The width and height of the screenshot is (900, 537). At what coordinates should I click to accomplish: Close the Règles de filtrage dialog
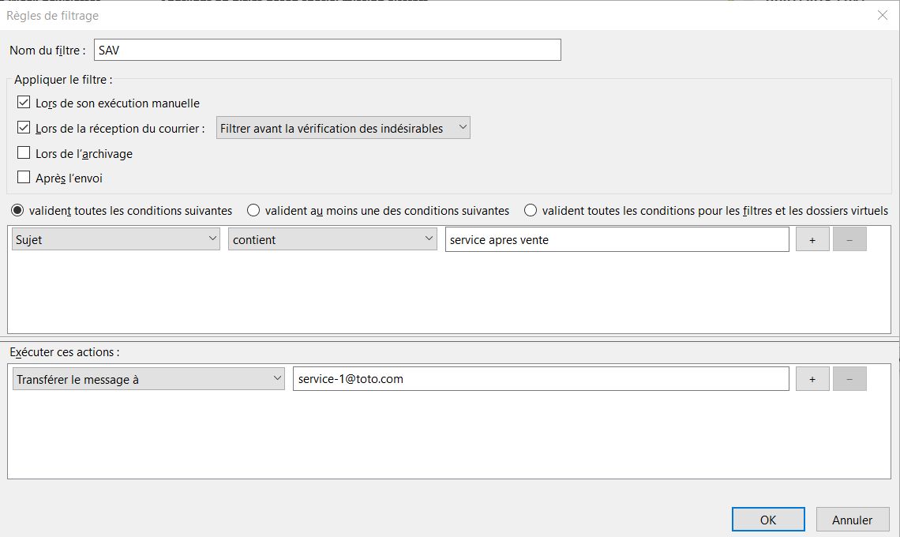(883, 15)
